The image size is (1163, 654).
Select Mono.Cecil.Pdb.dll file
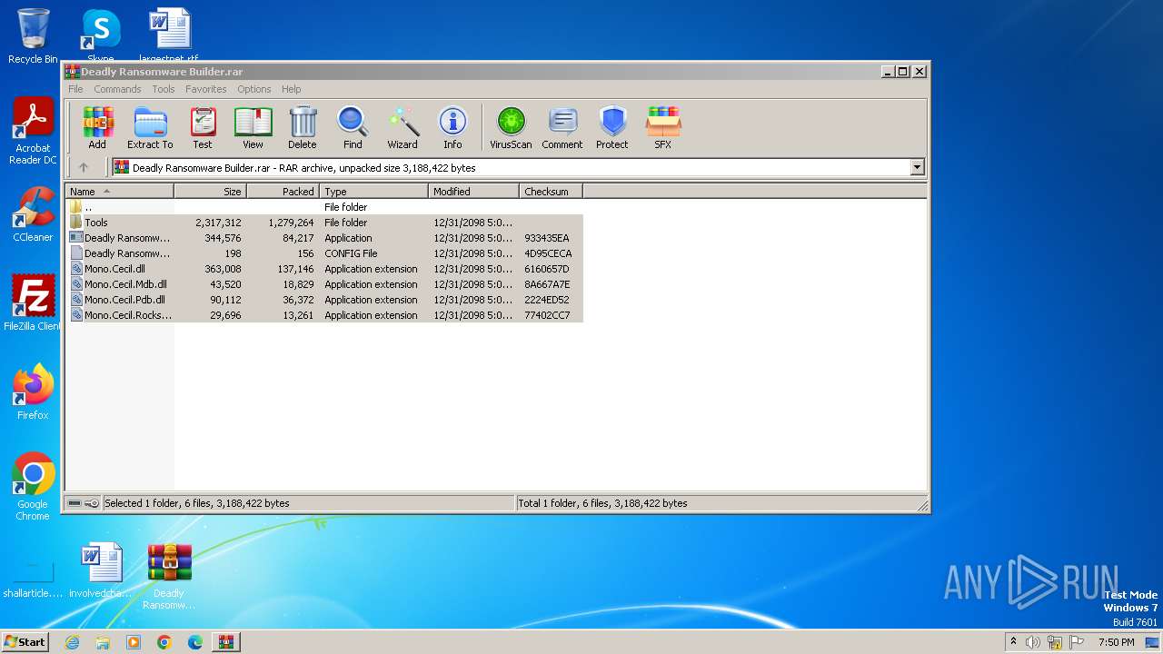coord(324,300)
